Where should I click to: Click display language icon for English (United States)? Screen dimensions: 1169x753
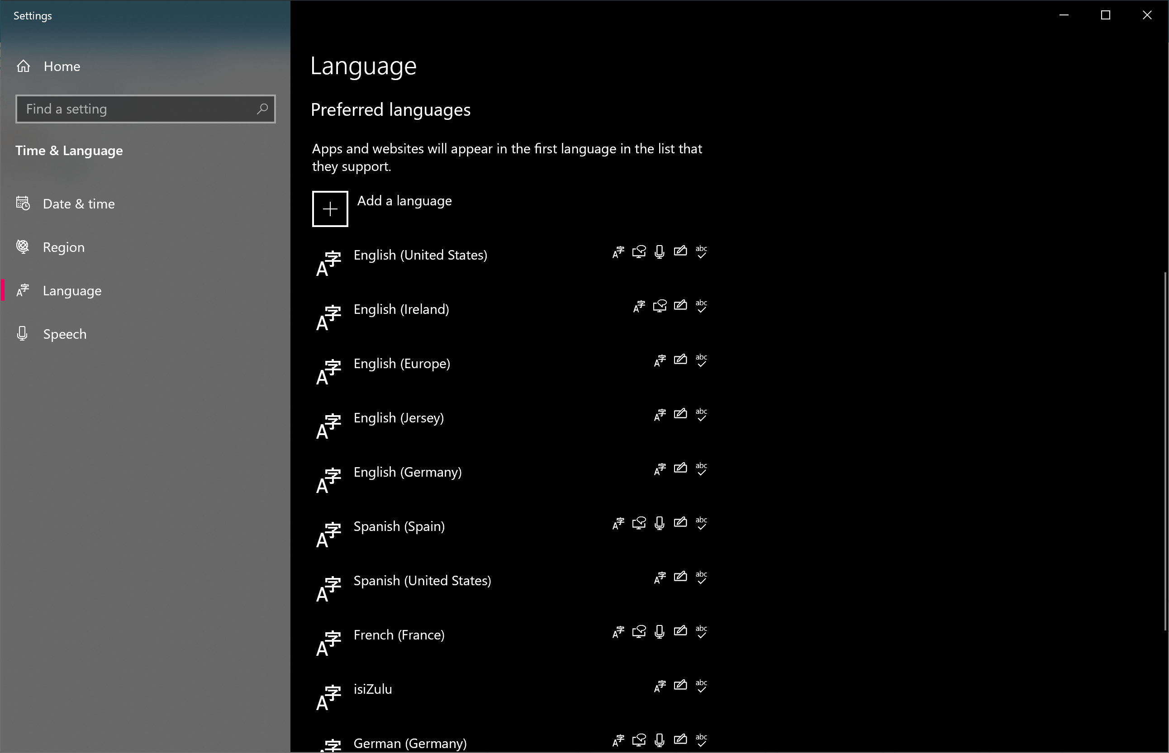618,252
